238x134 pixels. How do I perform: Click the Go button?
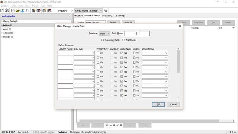106,11
